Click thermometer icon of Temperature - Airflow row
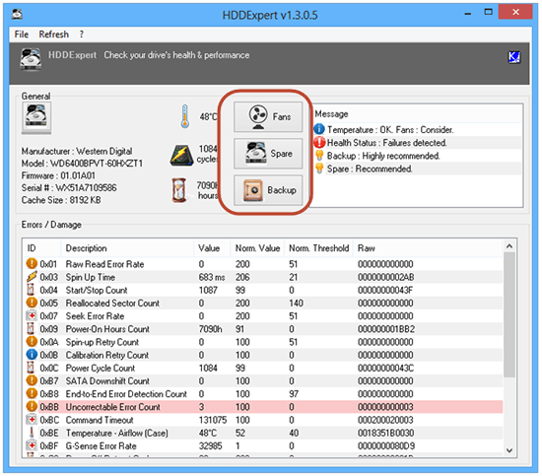This screenshot has height=476, width=542. [x=32, y=433]
